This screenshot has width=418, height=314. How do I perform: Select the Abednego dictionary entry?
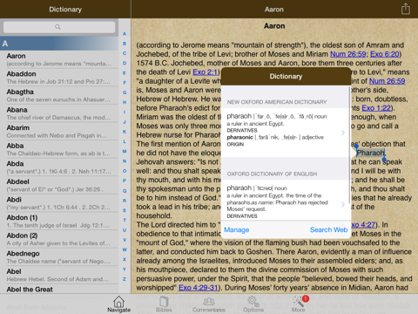(59, 257)
